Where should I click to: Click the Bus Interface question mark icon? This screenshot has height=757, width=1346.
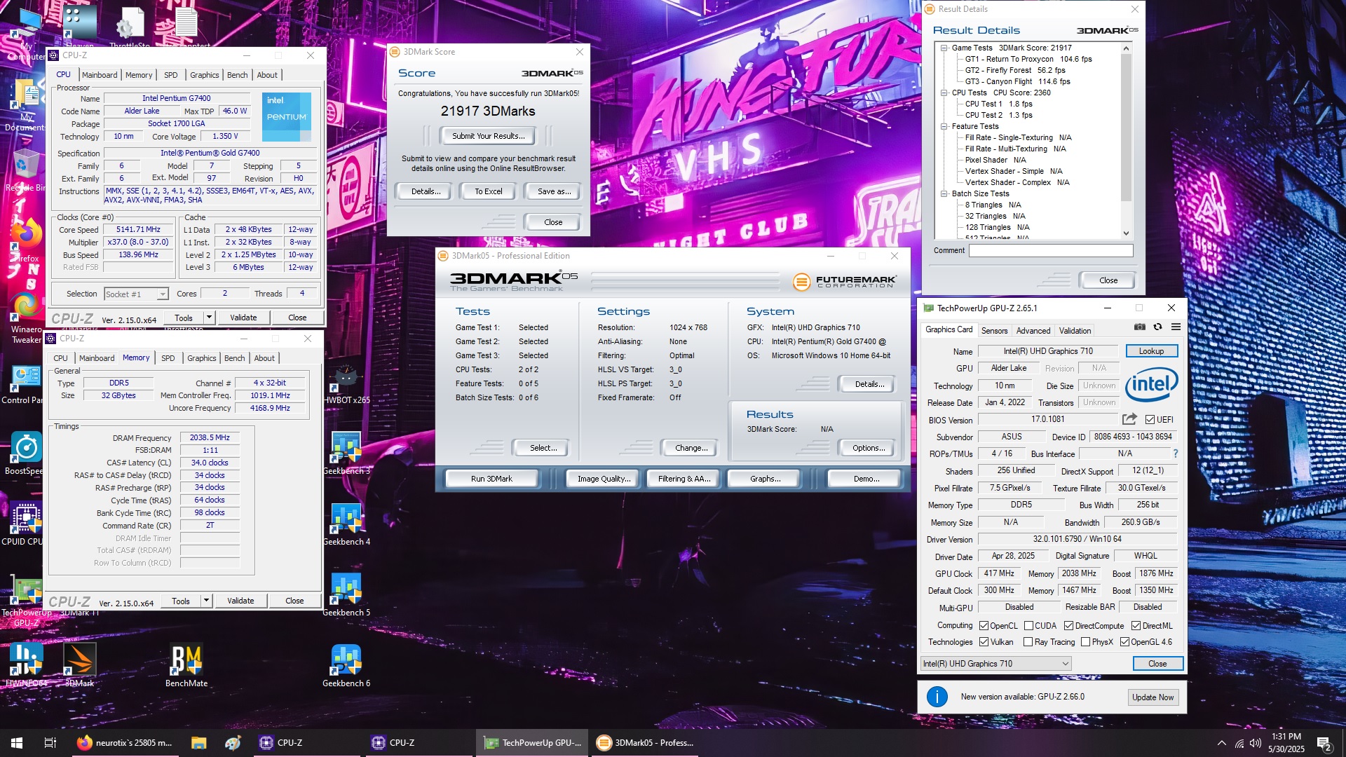pos(1176,453)
